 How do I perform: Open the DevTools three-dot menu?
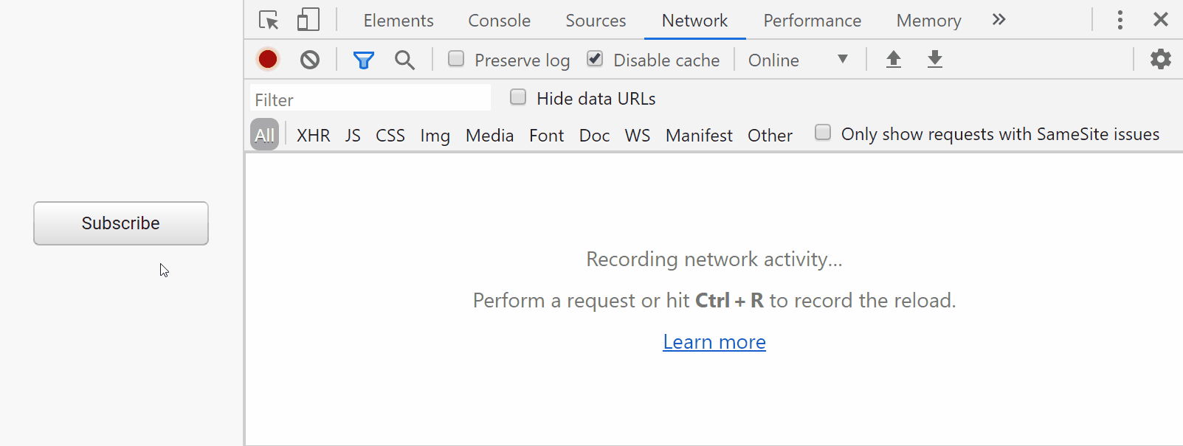(x=1120, y=20)
